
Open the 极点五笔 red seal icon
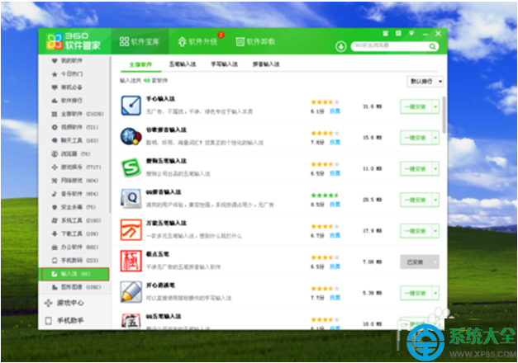point(131,261)
